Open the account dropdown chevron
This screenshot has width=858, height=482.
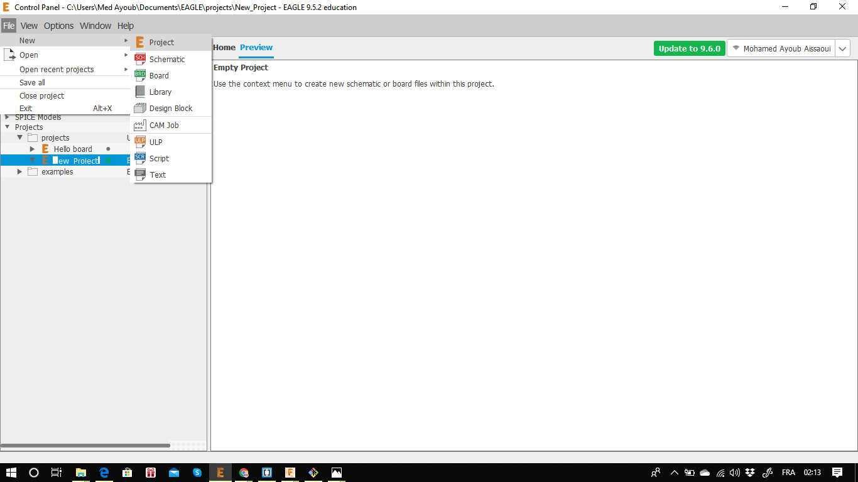pos(842,48)
